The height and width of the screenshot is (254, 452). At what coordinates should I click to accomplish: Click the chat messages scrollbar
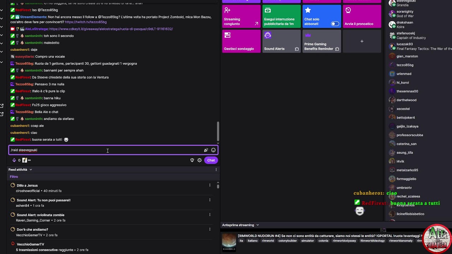(x=218, y=131)
